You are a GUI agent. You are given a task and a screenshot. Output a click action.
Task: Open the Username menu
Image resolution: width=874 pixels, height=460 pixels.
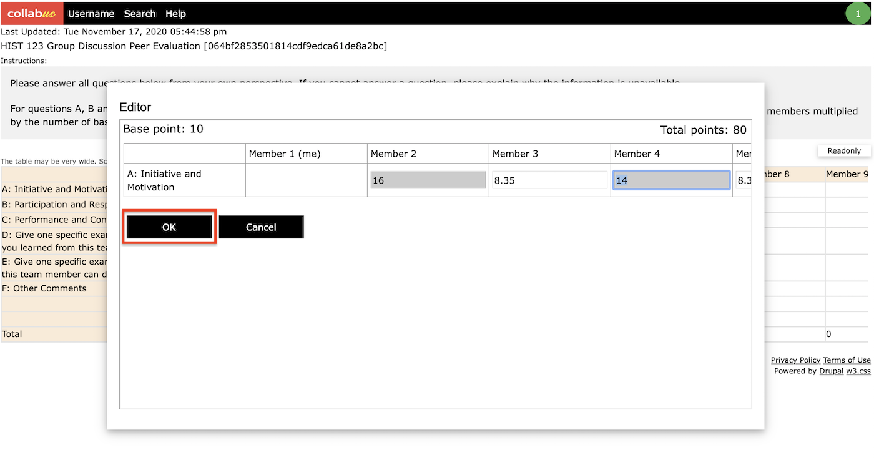[x=91, y=14]
